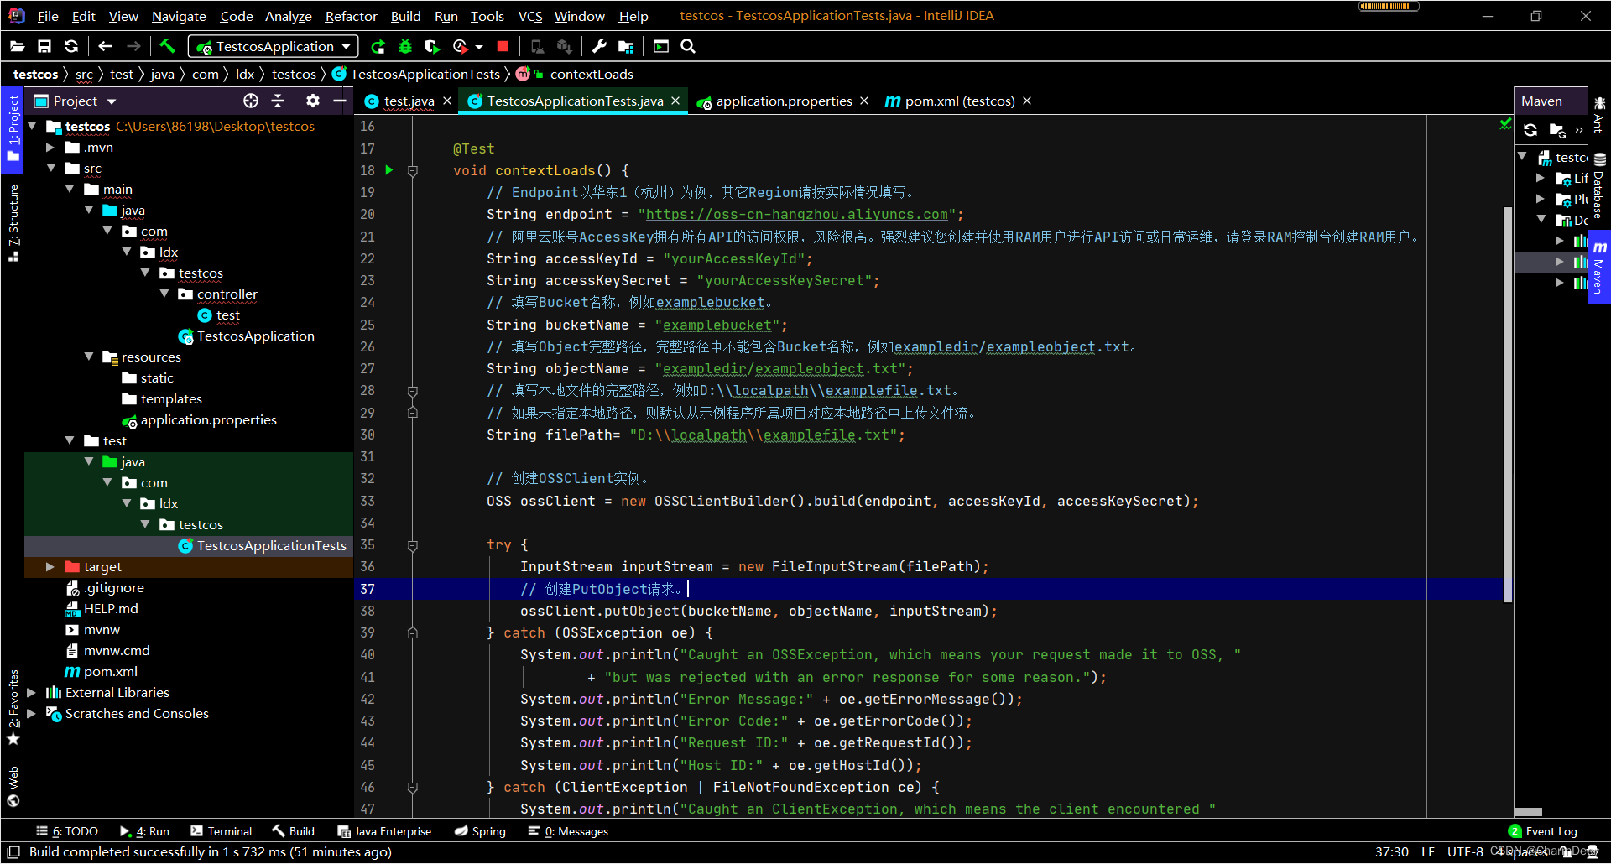Open Run Anything icon in toolbar
Image resolution: width=1611 pixels, height=864 pixels.
pos(661,47)
